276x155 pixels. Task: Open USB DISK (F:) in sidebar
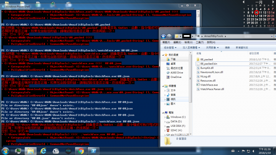point(178,126)
